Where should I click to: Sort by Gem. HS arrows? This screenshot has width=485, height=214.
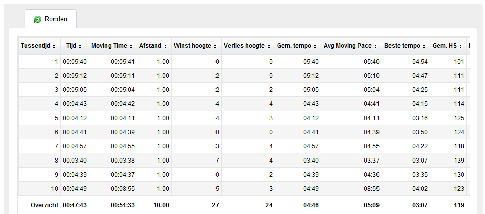pos(461,47)
